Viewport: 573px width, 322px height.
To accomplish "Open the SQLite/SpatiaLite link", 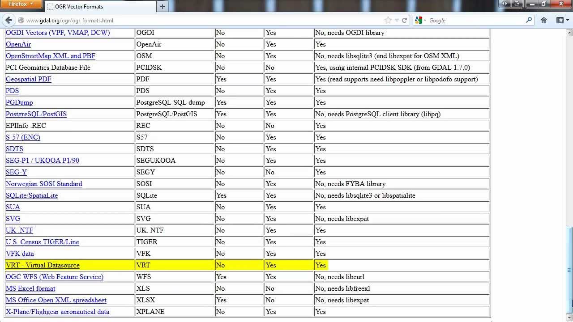I will point(32,195).
